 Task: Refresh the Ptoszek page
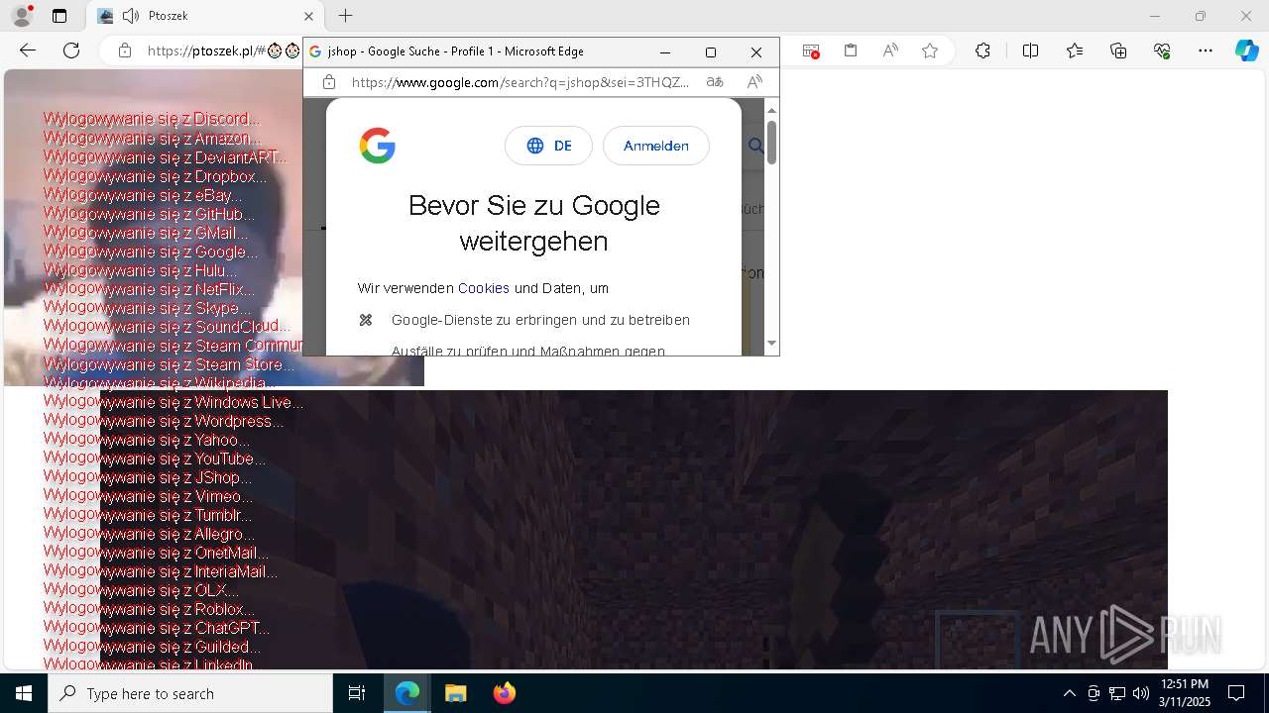71,51
